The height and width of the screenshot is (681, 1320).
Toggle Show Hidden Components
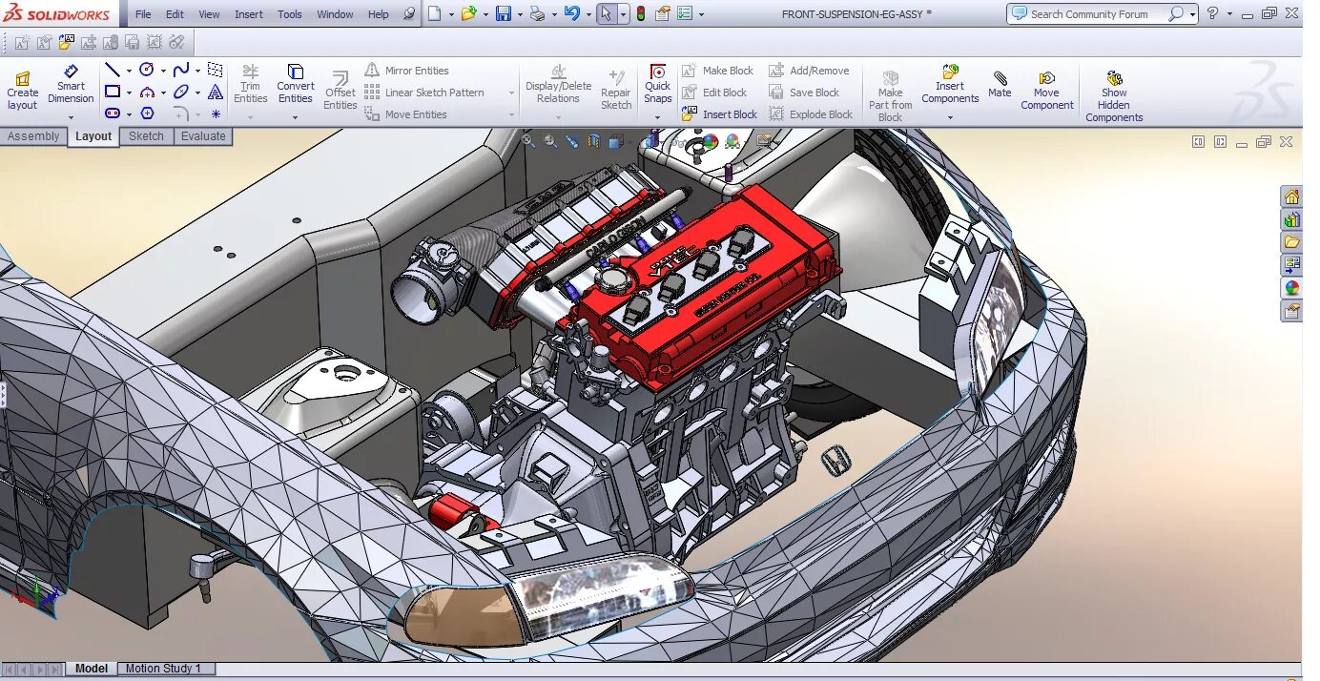pyautogui.click(x=1114, y=78)
